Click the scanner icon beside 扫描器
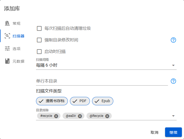Image resolution: width=184 pixels, height=139 pixels. [7, 36]
